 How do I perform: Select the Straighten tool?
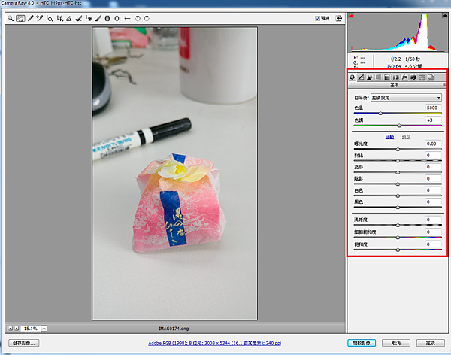click(x=69, y=18)
